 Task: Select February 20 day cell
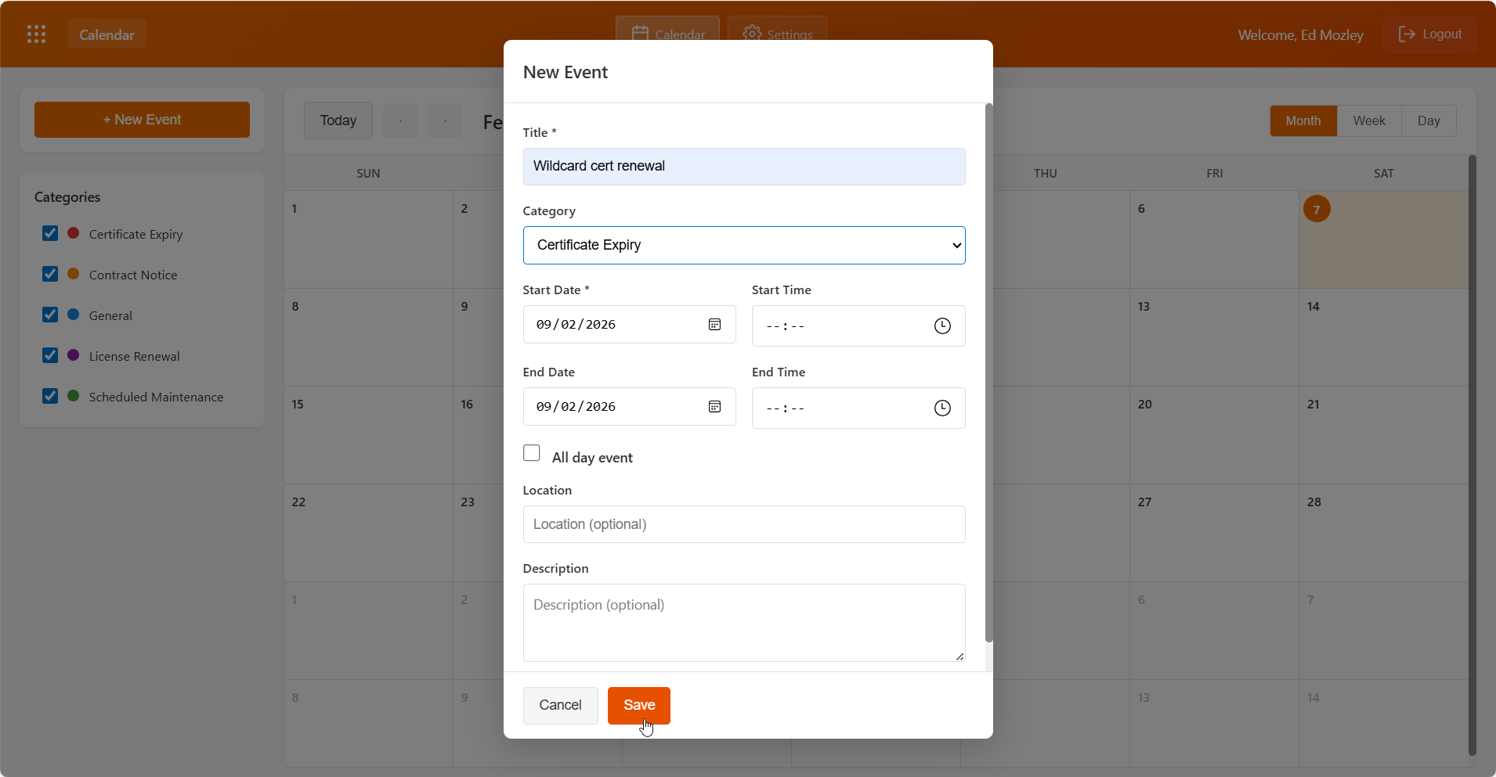pyautogui.click(x=1214, y=435)
